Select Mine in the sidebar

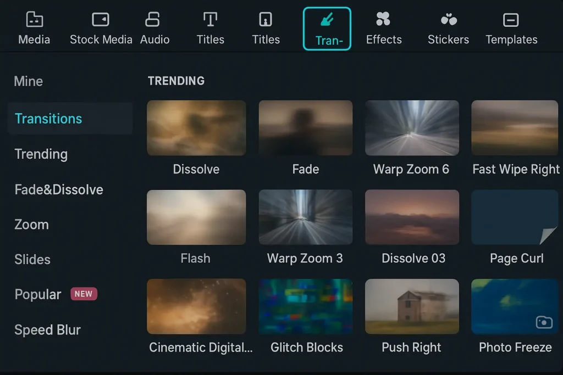29,81
